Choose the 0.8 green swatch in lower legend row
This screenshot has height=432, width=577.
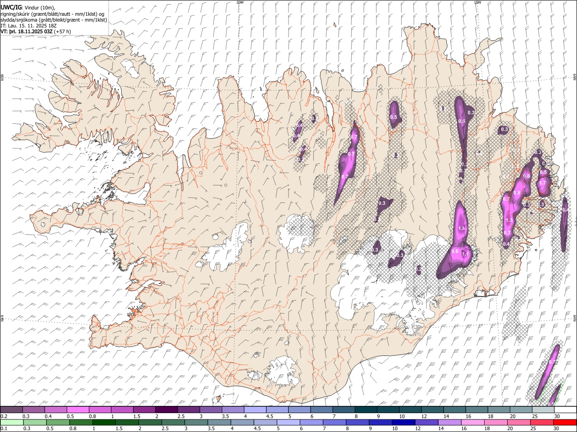(81, 423)
